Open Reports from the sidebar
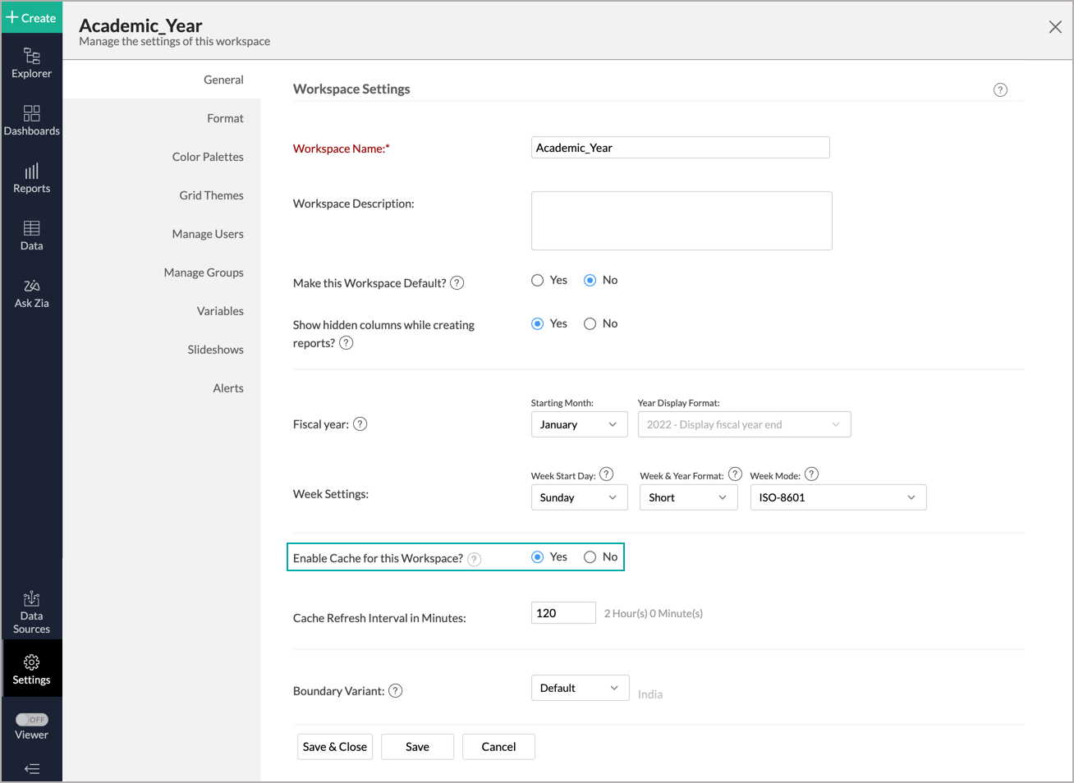 31,177
